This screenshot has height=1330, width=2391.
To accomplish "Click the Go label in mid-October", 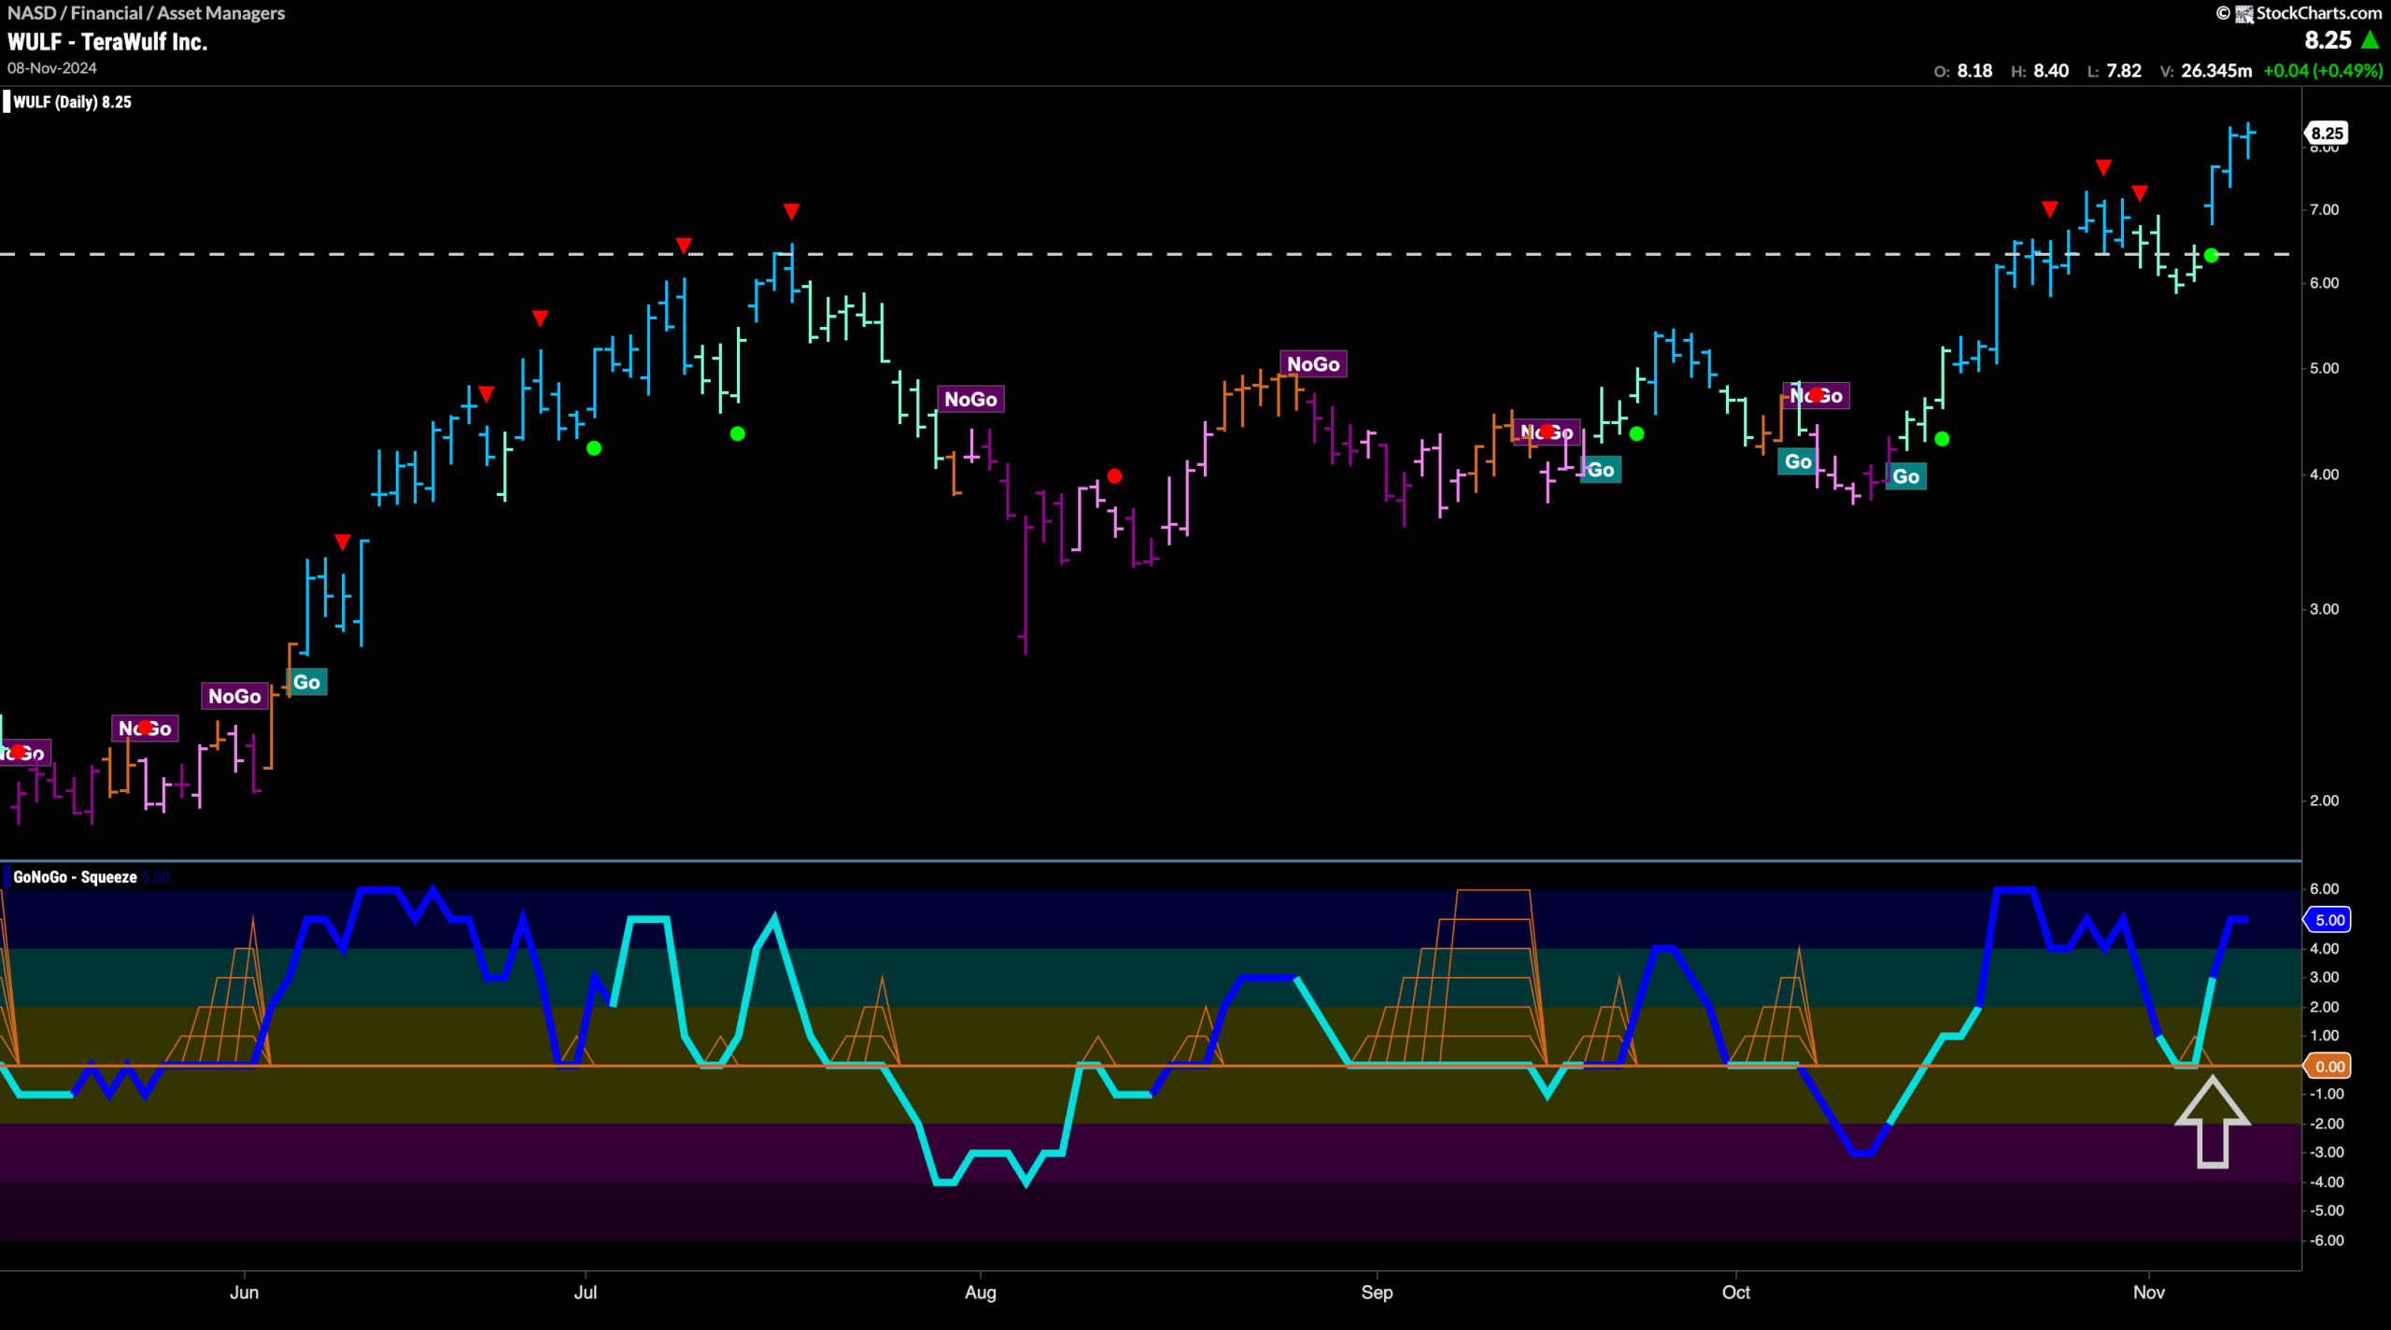I will 1906,477.
